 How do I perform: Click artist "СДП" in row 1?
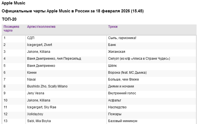[x=31, y=38]
